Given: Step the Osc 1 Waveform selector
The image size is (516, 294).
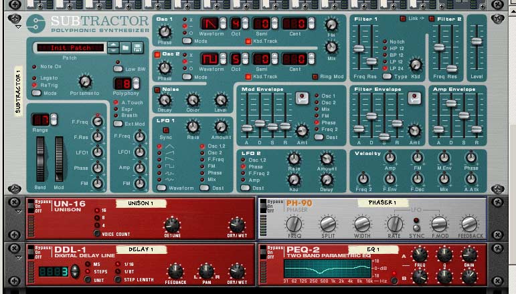Looking at the screenshot, I should click(223, 23).
